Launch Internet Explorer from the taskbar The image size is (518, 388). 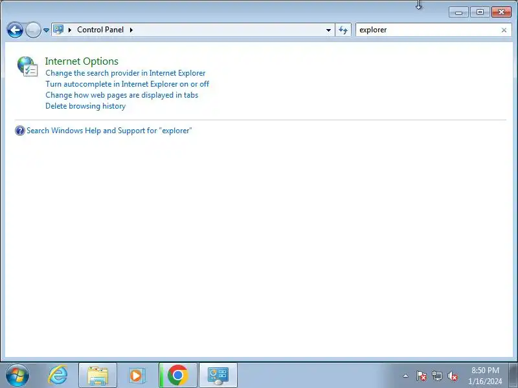click(58, 375)
